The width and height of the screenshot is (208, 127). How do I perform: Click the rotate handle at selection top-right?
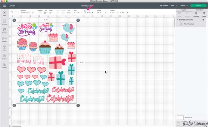(78, 20)
